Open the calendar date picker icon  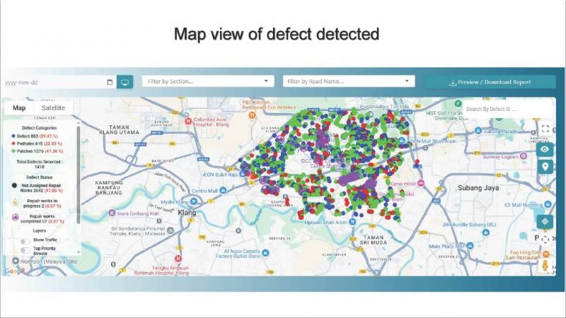[x=110, y=82]
